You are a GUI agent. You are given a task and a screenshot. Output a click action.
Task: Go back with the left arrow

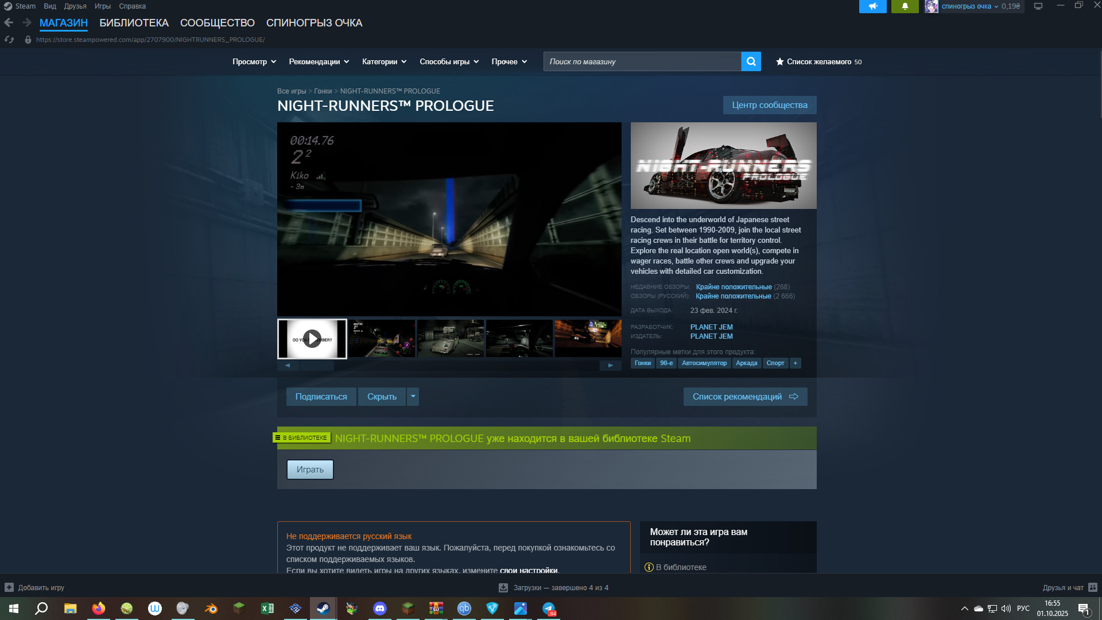tap(9, 22)
